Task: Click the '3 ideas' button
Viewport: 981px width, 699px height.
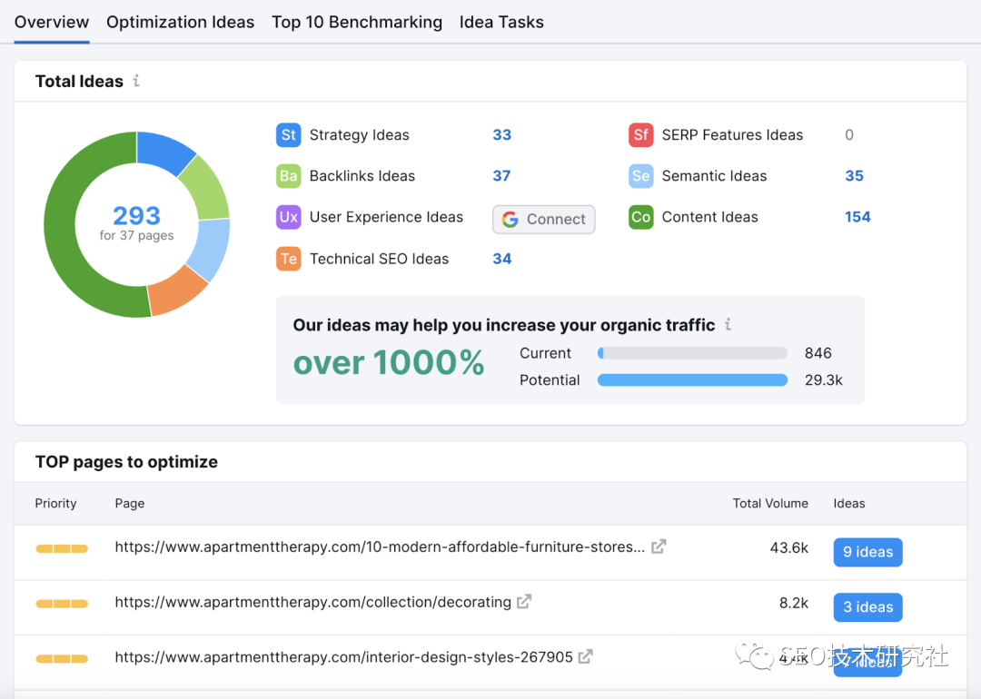Action: coord(867,607)
